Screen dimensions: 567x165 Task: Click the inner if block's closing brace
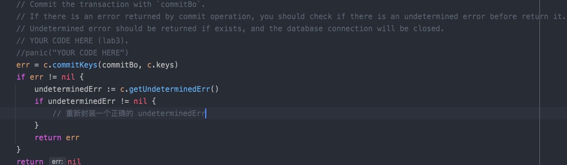pos(37,125)
